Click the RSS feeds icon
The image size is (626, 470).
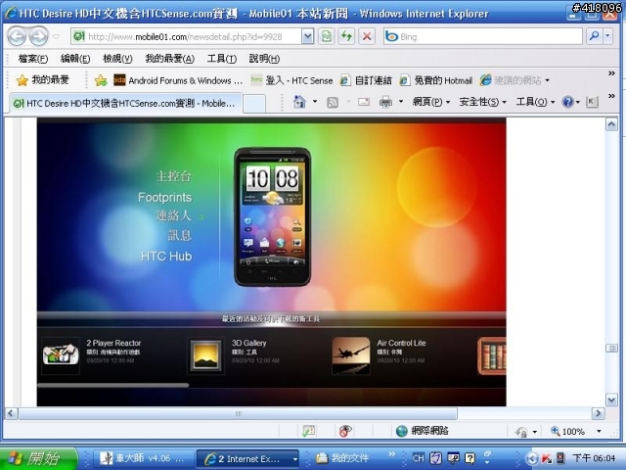[333, 102]
